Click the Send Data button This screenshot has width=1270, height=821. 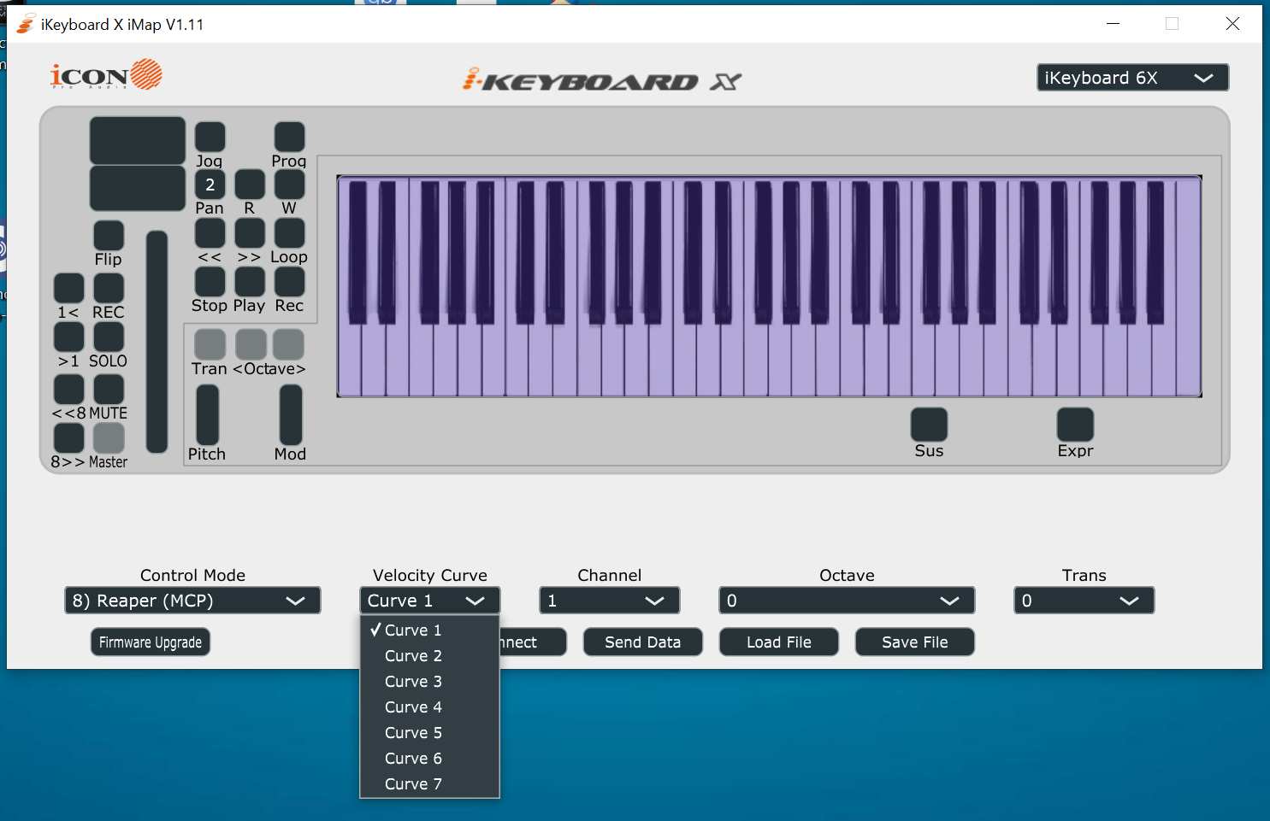(x=643, y=642)
